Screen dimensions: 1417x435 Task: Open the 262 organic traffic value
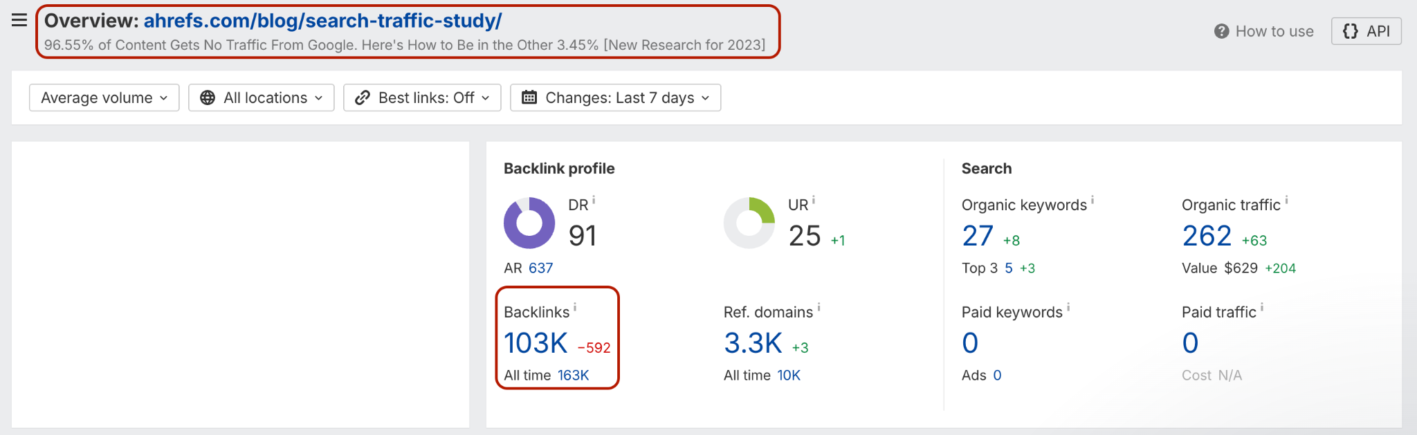click(1207, 236)
